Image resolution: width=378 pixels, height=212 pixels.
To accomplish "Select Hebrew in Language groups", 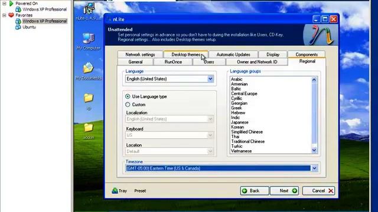I will tap(238, 112).
